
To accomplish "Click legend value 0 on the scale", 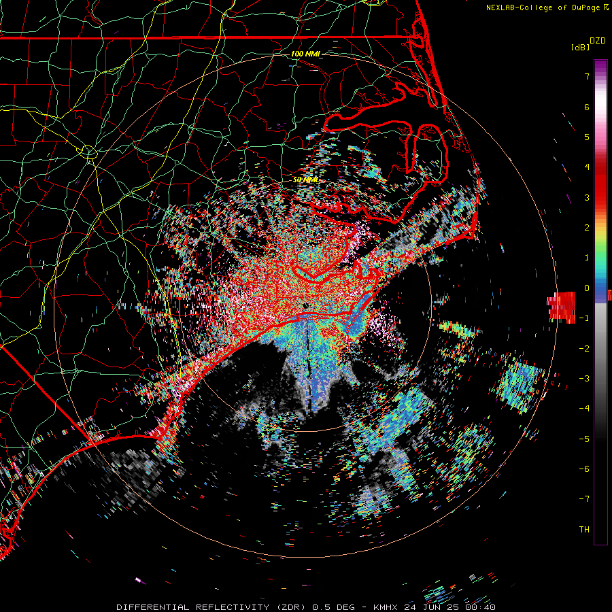I will coord(587,288).
